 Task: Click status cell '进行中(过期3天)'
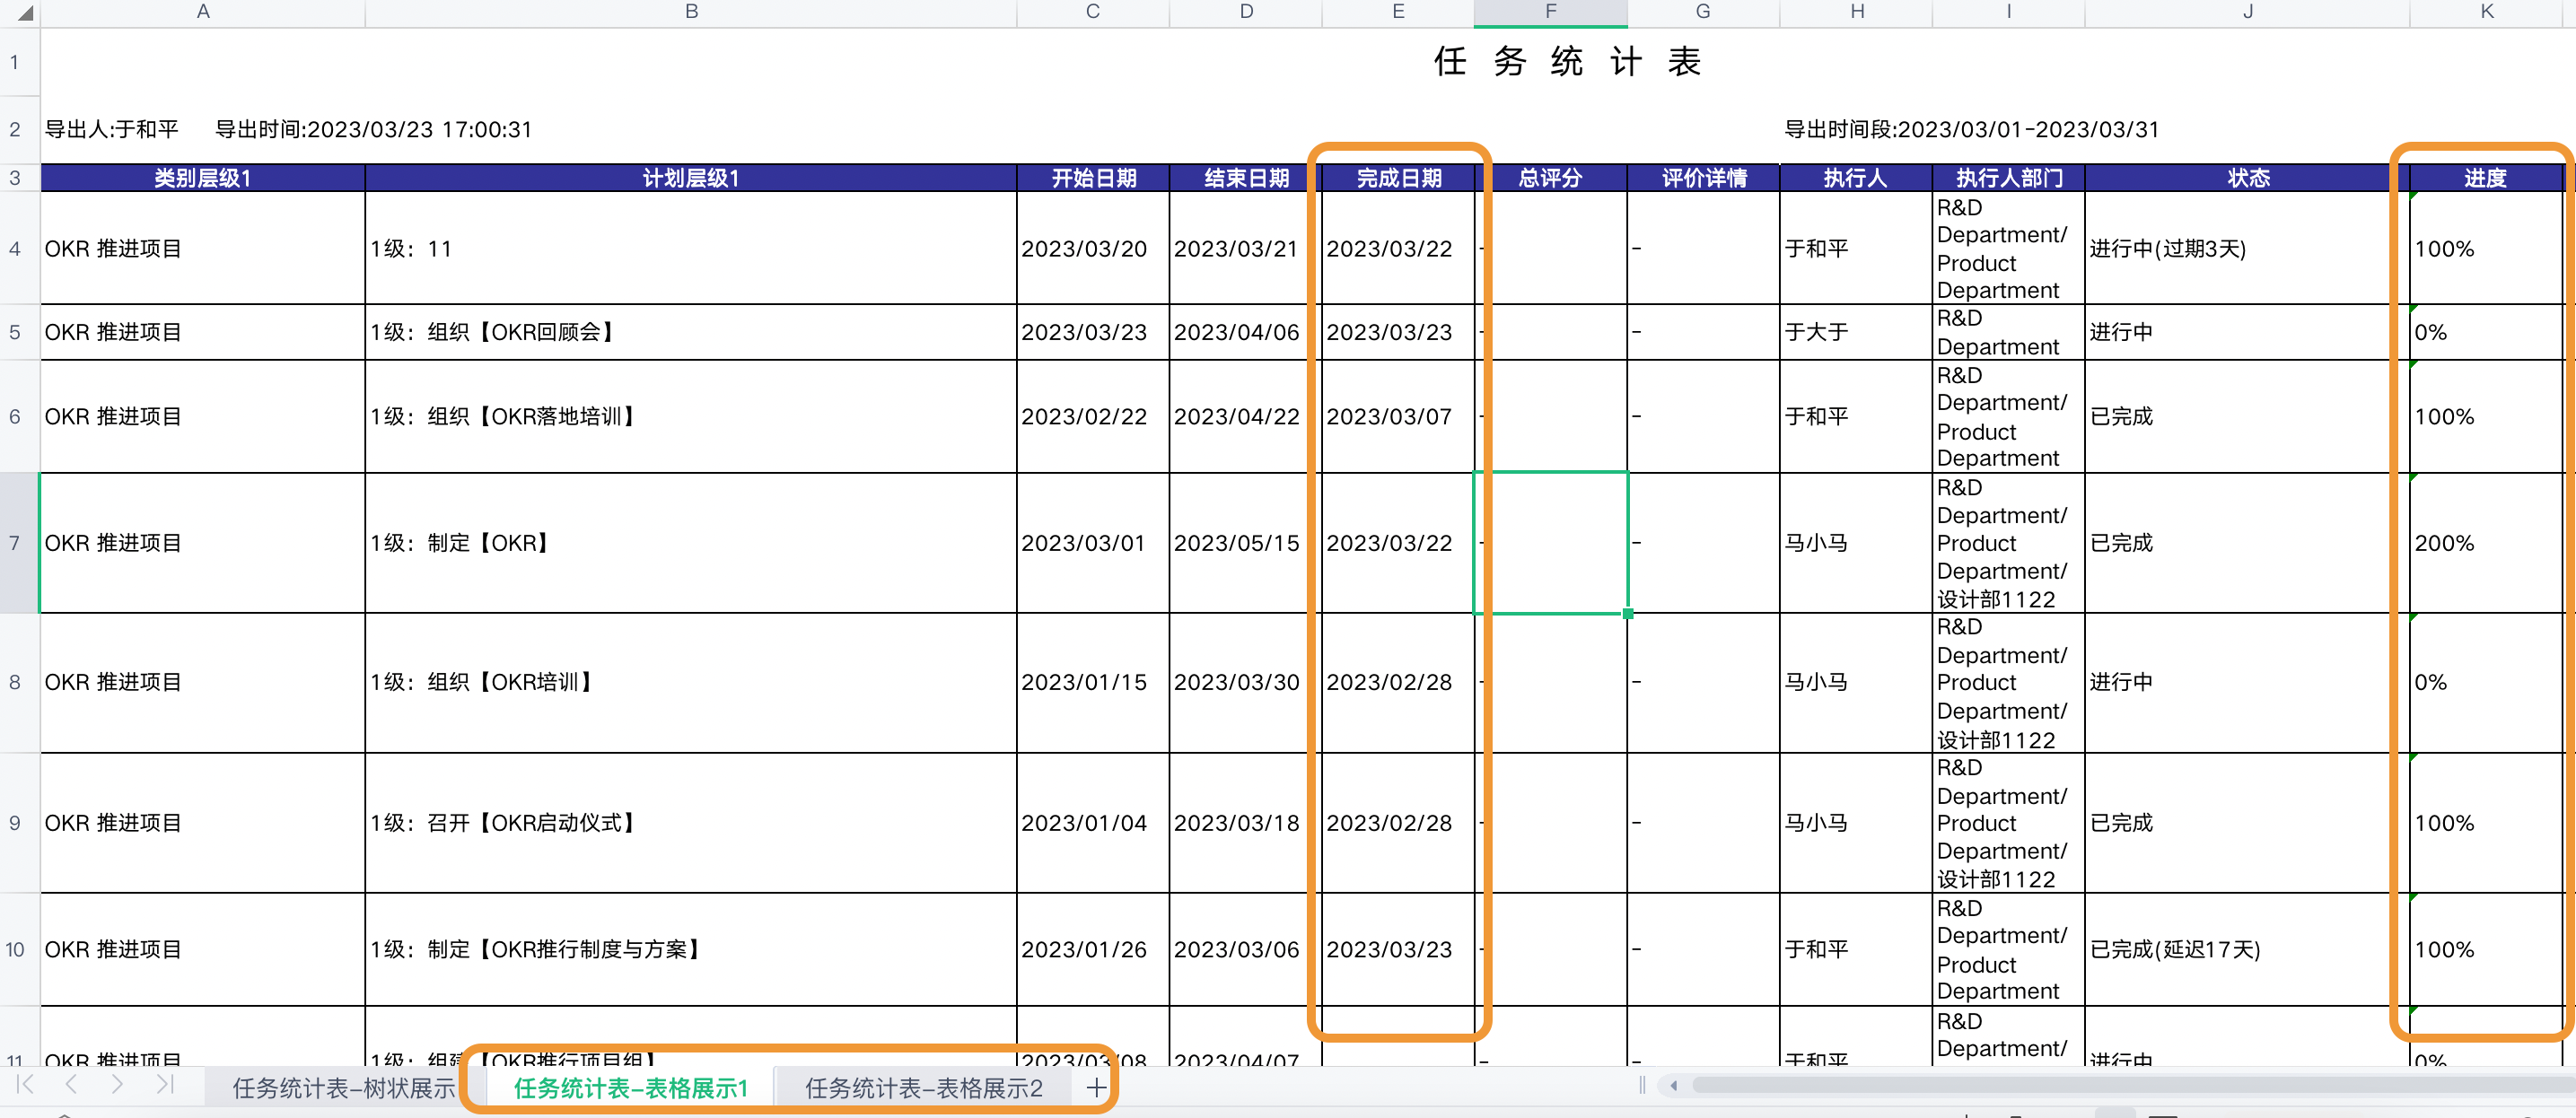point(2247,248)
